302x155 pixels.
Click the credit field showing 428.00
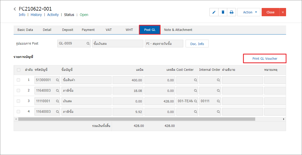coord(160,101)
